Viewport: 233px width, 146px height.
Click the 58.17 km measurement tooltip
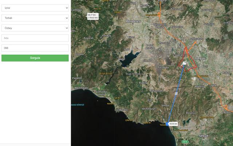click(93, 16)
